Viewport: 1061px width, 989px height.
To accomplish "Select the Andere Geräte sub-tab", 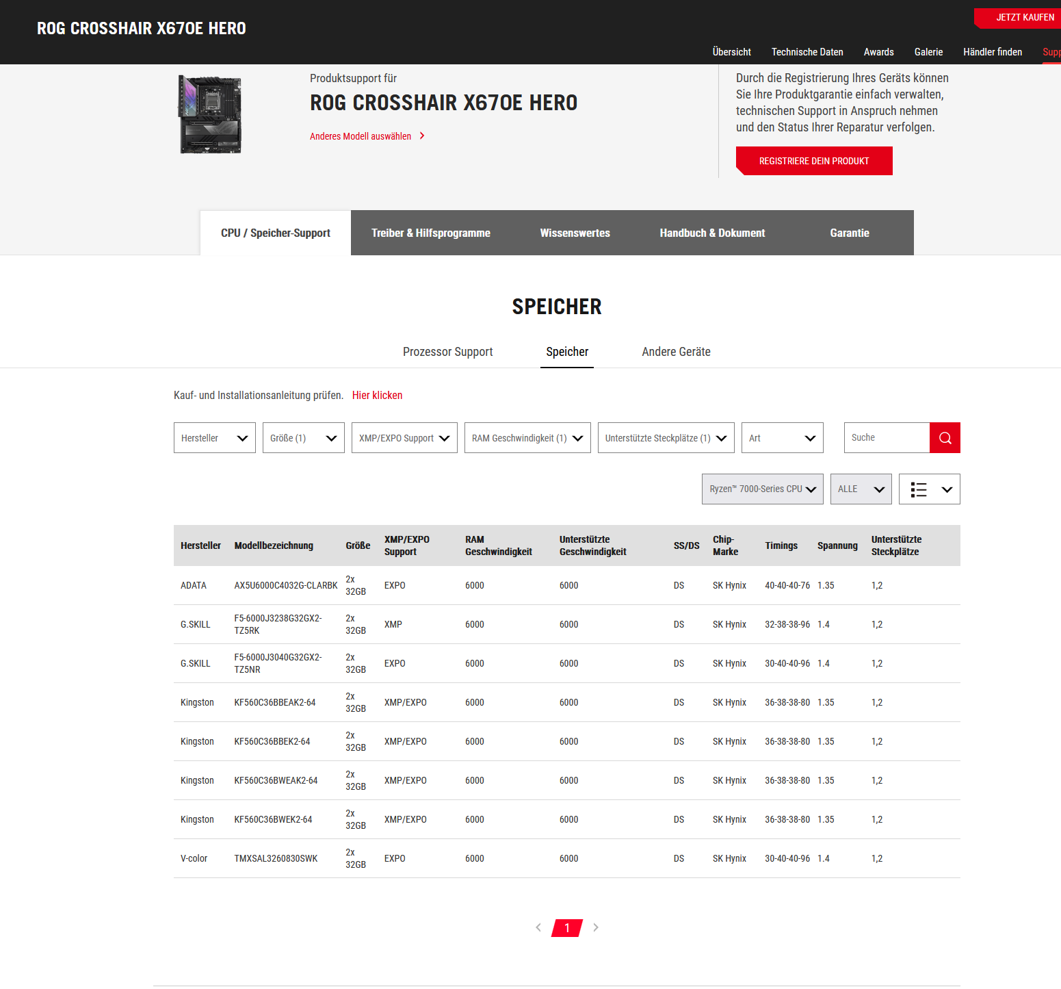I will point(676,352).
